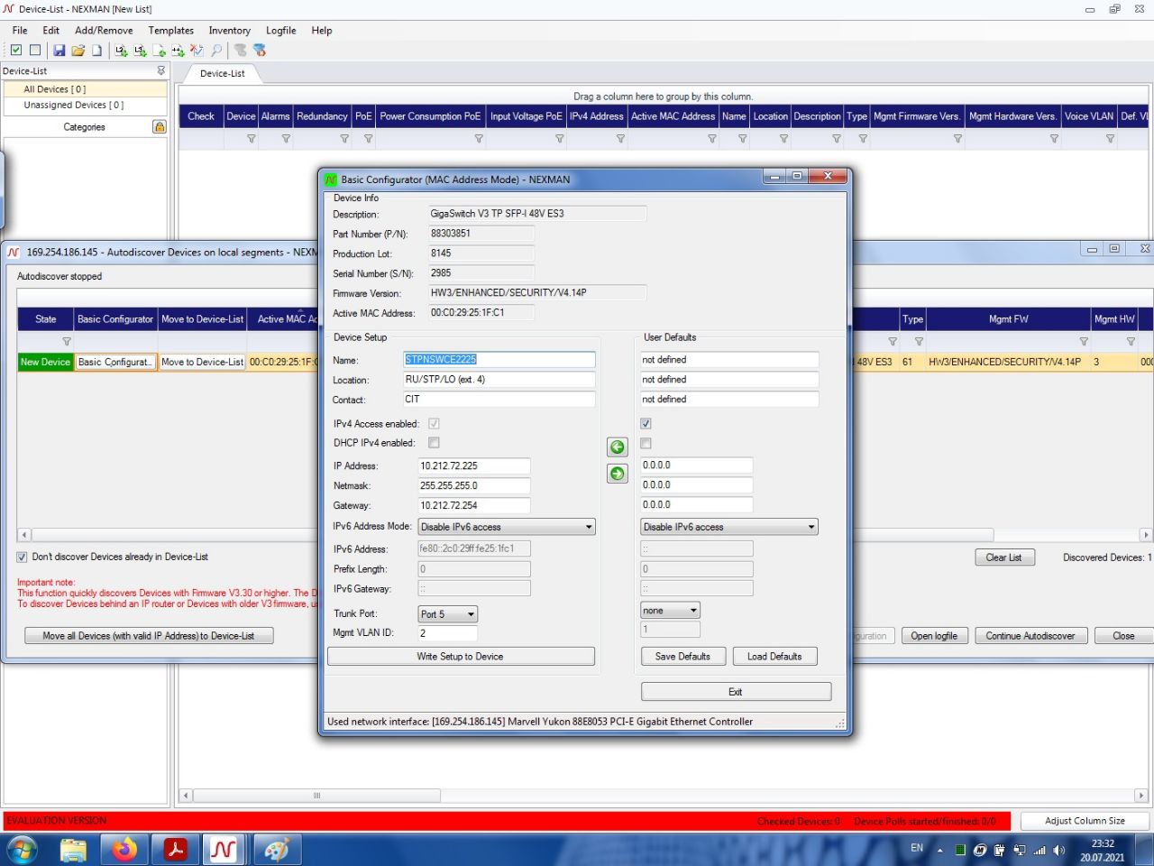This screenshot has width=1154, height=866.
Task: Click the add-from-file page icon with green plus
Action: click(160, 51)
